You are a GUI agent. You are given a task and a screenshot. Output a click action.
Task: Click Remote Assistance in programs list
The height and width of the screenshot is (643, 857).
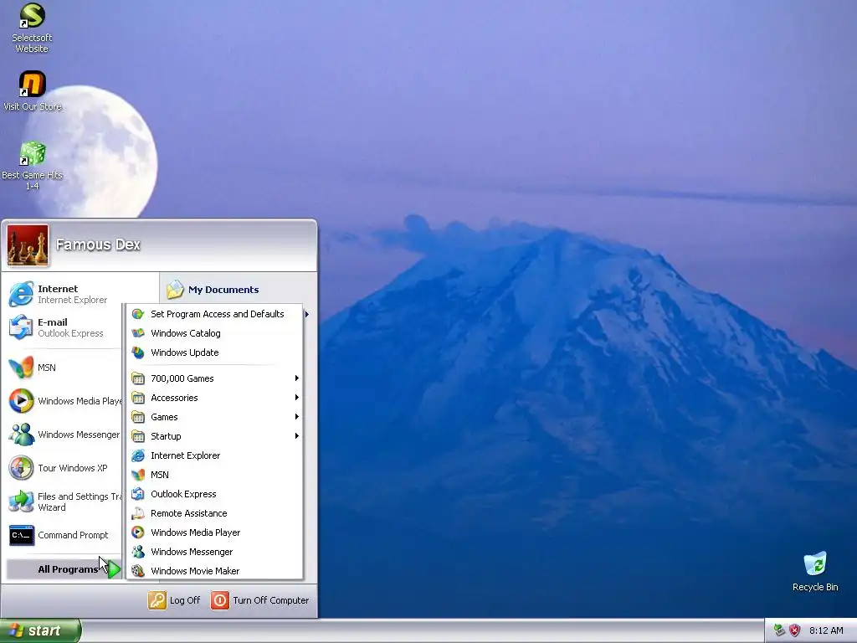click(x=214, y=513)
